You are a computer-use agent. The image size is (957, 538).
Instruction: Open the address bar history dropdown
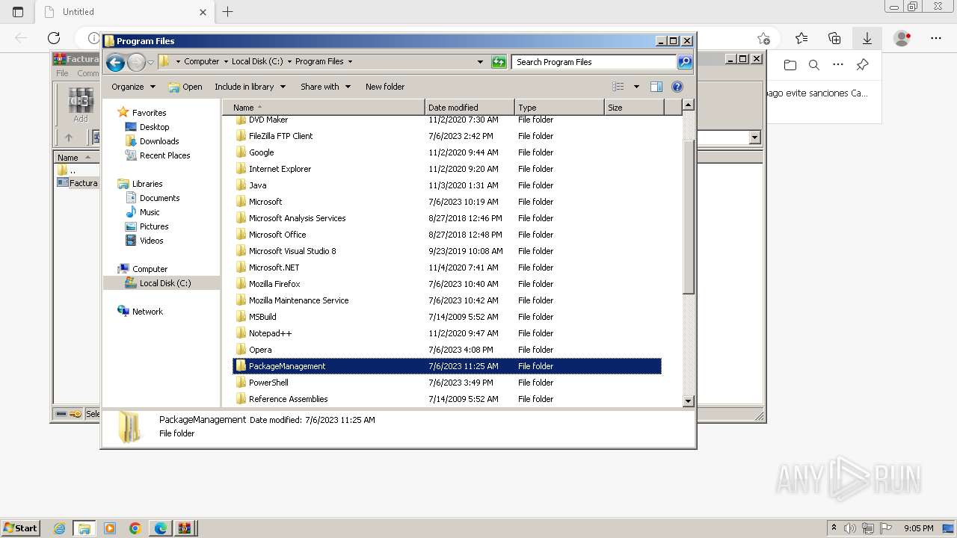480,62
